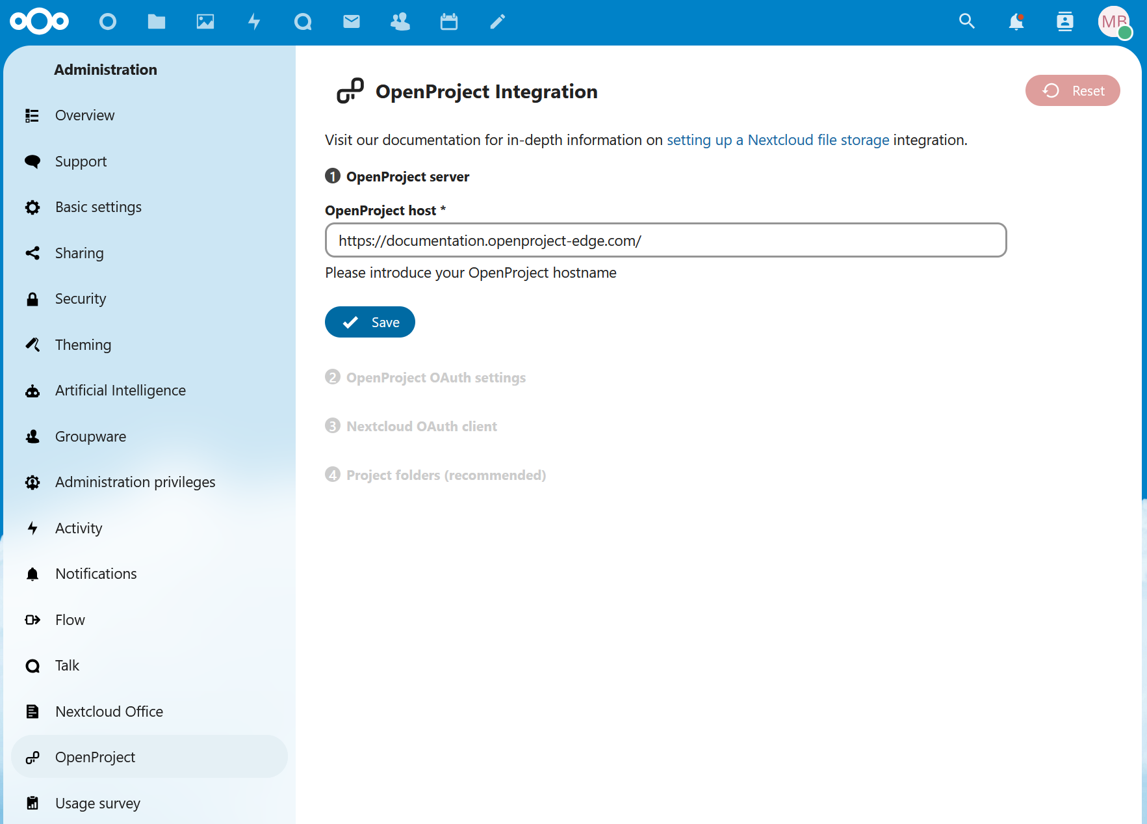This screenshot has height=824, width=1147.
Task: Click the OpenProject host input field
Action: point(665,240)
